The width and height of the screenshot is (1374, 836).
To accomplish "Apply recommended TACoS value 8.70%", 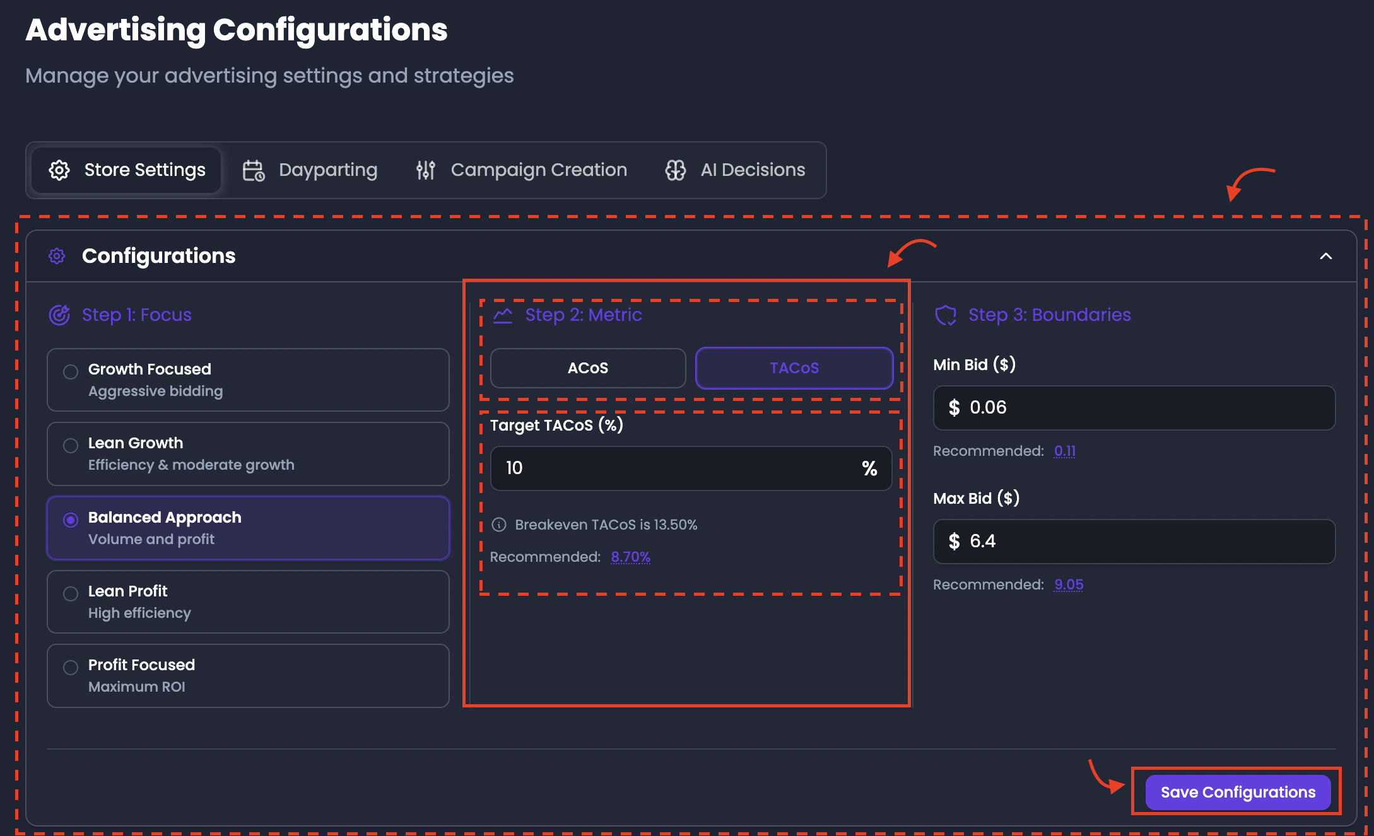I will pos(631,557).
